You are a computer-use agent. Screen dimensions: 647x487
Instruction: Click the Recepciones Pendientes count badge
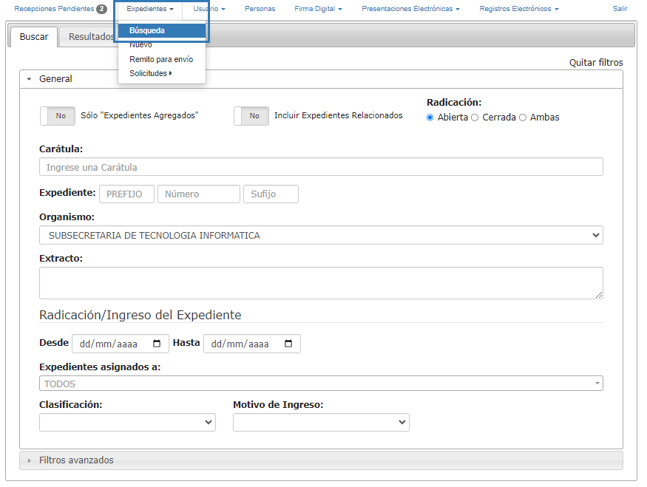coord(101,9)
